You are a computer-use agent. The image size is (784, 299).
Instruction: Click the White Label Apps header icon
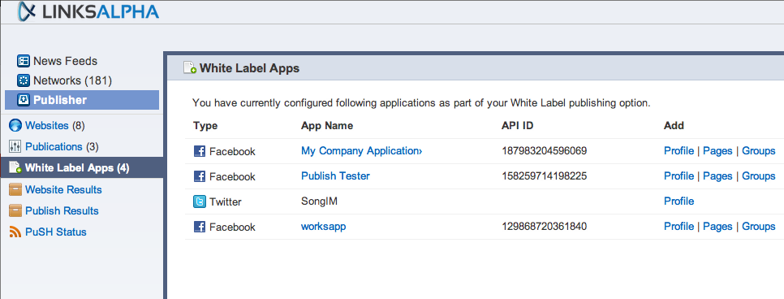pyautogui.click(x=190, y=68)
